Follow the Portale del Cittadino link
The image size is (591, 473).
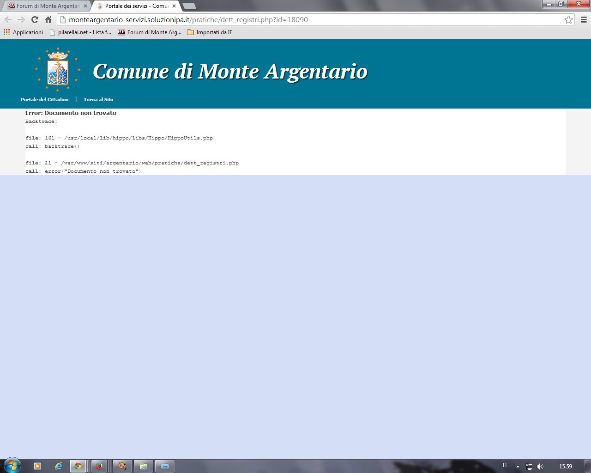tap(44, 100)
